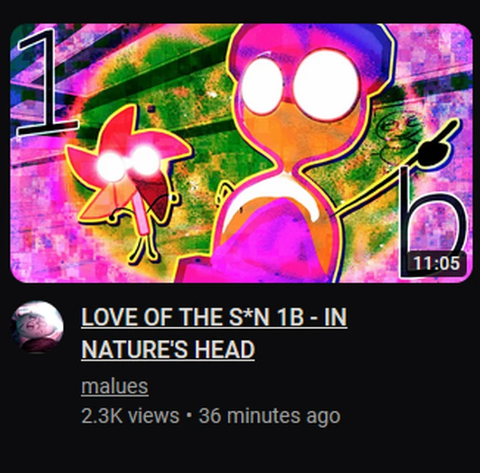This screenshot has width=480, height=473.
Task: Click the hourglass character's glowing eyes
Action: [299, 85]
